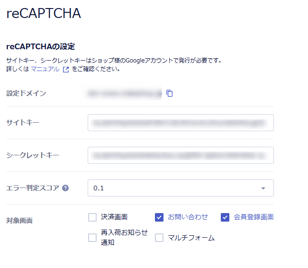
Task: Click the dropdown arrow of the score selector
Action: pos(263,188)
